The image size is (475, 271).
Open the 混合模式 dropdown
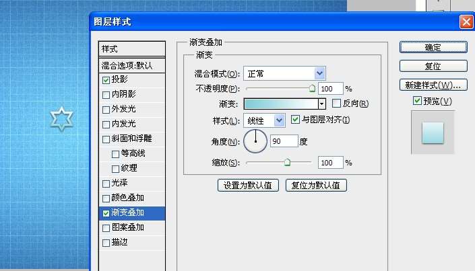(319, 73)
